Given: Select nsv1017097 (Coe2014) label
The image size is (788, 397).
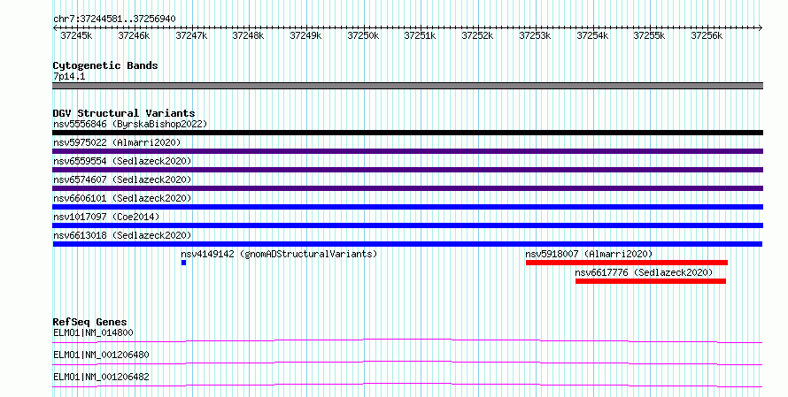Looking at the screenshot, I should coord(106,217).
